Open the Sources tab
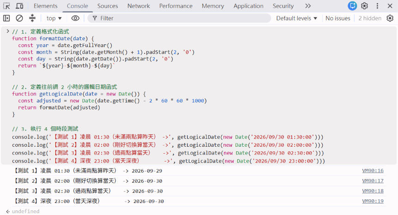 (108, 6)
